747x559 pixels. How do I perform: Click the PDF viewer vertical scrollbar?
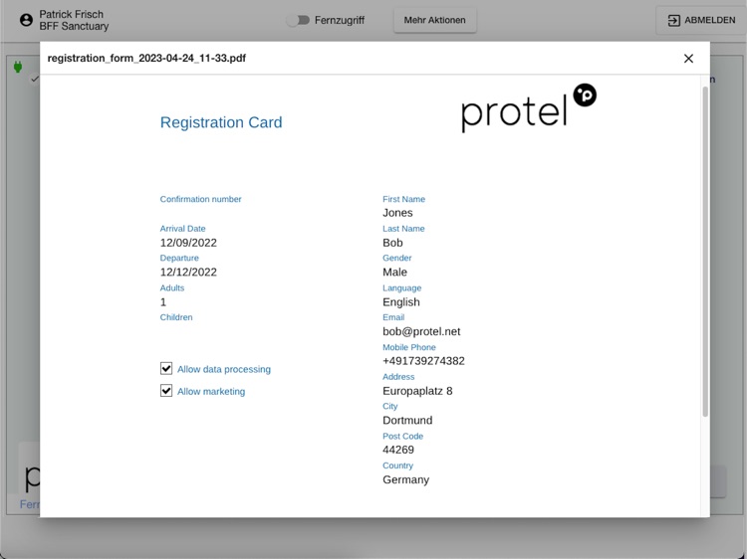tap(705, 252)
